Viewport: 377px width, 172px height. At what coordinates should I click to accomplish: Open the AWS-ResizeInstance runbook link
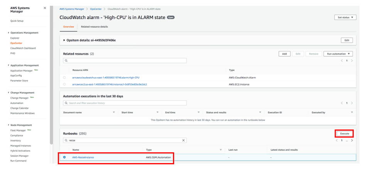[x=83, y=157]
